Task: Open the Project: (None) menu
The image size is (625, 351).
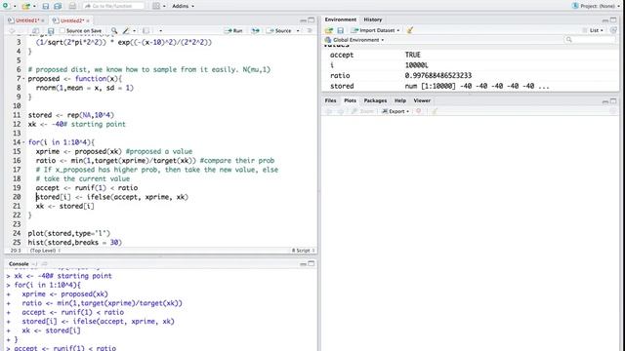Action: (597, 6)
